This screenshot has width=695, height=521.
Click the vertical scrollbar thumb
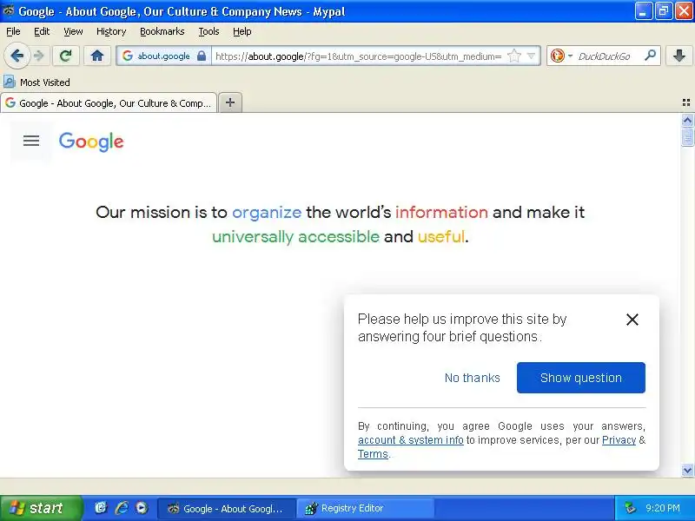click(687, 136)
